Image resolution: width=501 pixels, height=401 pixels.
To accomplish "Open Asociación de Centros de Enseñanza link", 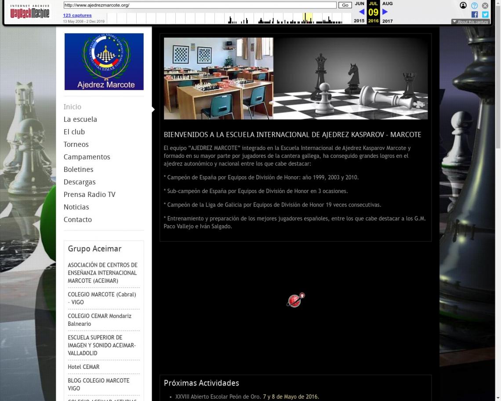I will tap(102, 273).
